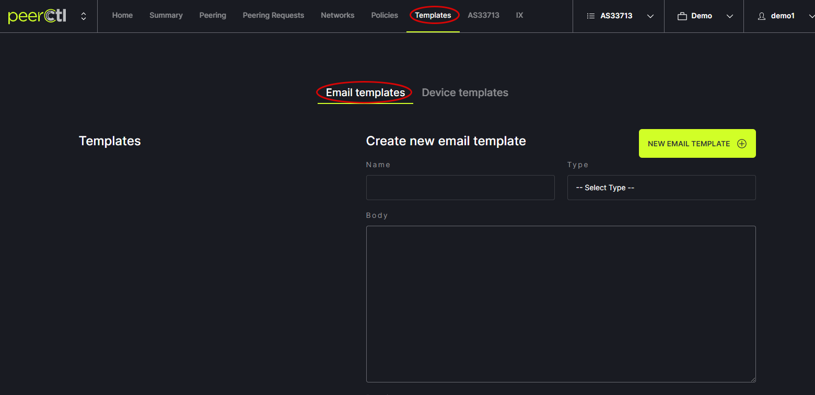This screenshot has height=395, width=815.
Task: Click the list icon next to AS33713
Action: [x=591, y=16]
